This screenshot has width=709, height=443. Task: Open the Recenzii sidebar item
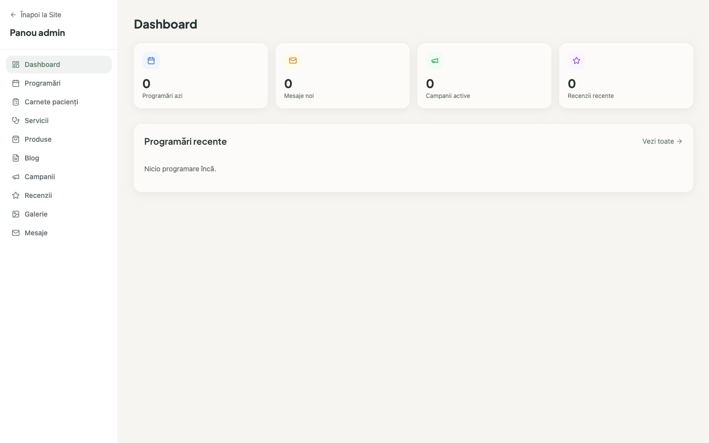59,195
